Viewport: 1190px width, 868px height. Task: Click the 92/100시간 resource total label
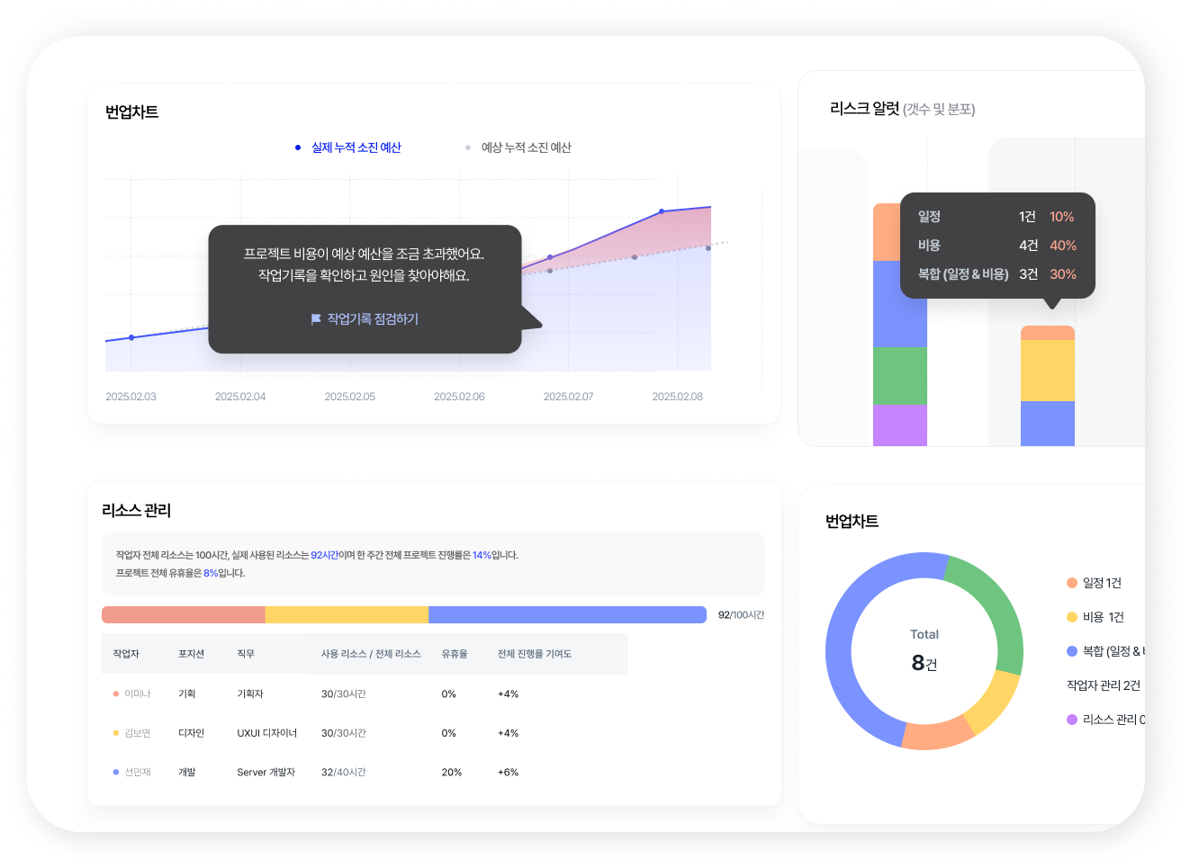pyautogui.click(x=741, y=615)
